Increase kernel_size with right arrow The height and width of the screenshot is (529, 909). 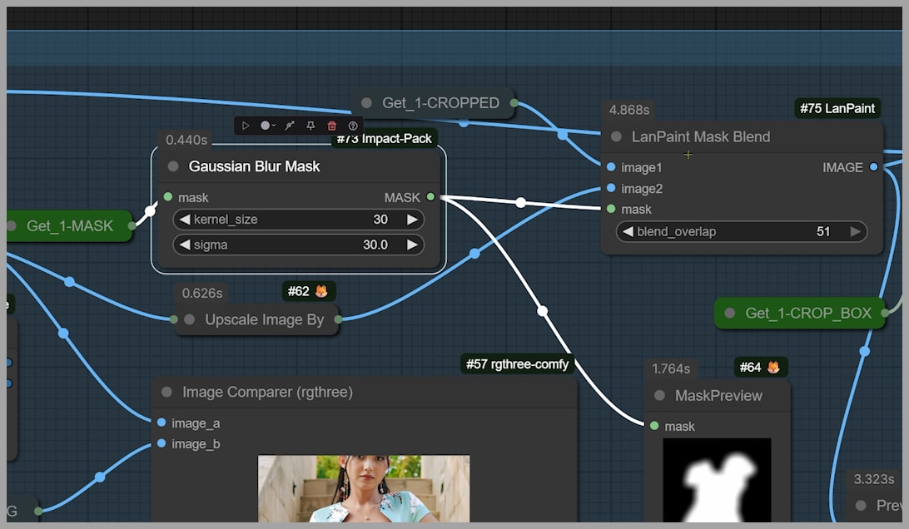(412, 220)
